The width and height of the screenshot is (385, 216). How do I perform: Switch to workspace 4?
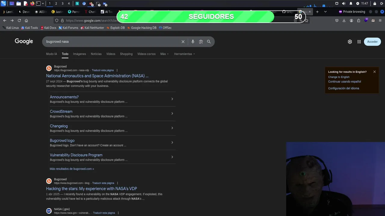[69, 4]
